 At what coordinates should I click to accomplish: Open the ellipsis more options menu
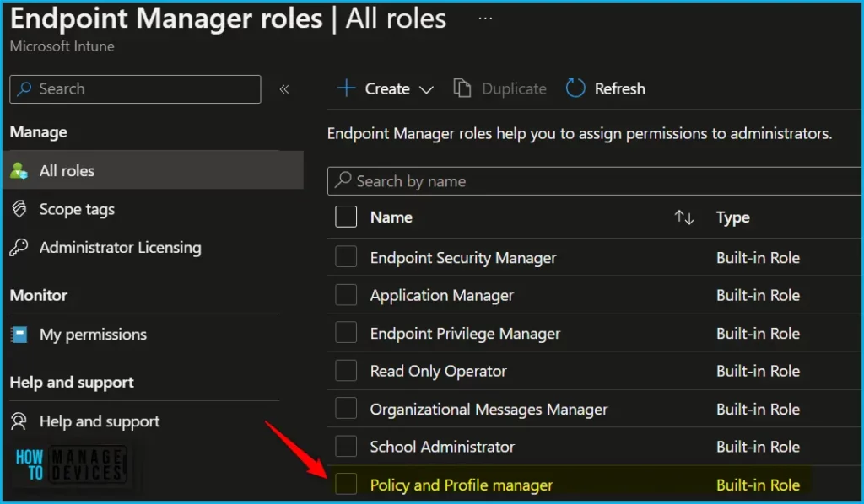485,19
